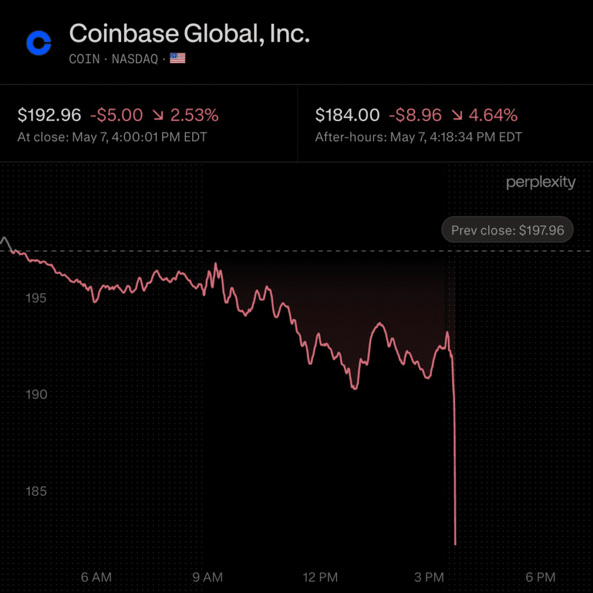The image size is (593, 593).
Task: Click the down arrow beside 2.53%
Action: tap(158, 115)
